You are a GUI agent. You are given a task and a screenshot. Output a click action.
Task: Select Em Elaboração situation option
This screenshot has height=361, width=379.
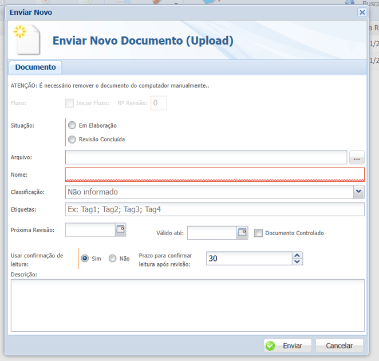click(x=72, y=125)
